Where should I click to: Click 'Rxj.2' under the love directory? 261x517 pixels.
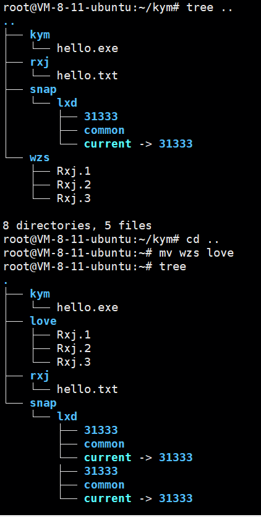[74, 348]
